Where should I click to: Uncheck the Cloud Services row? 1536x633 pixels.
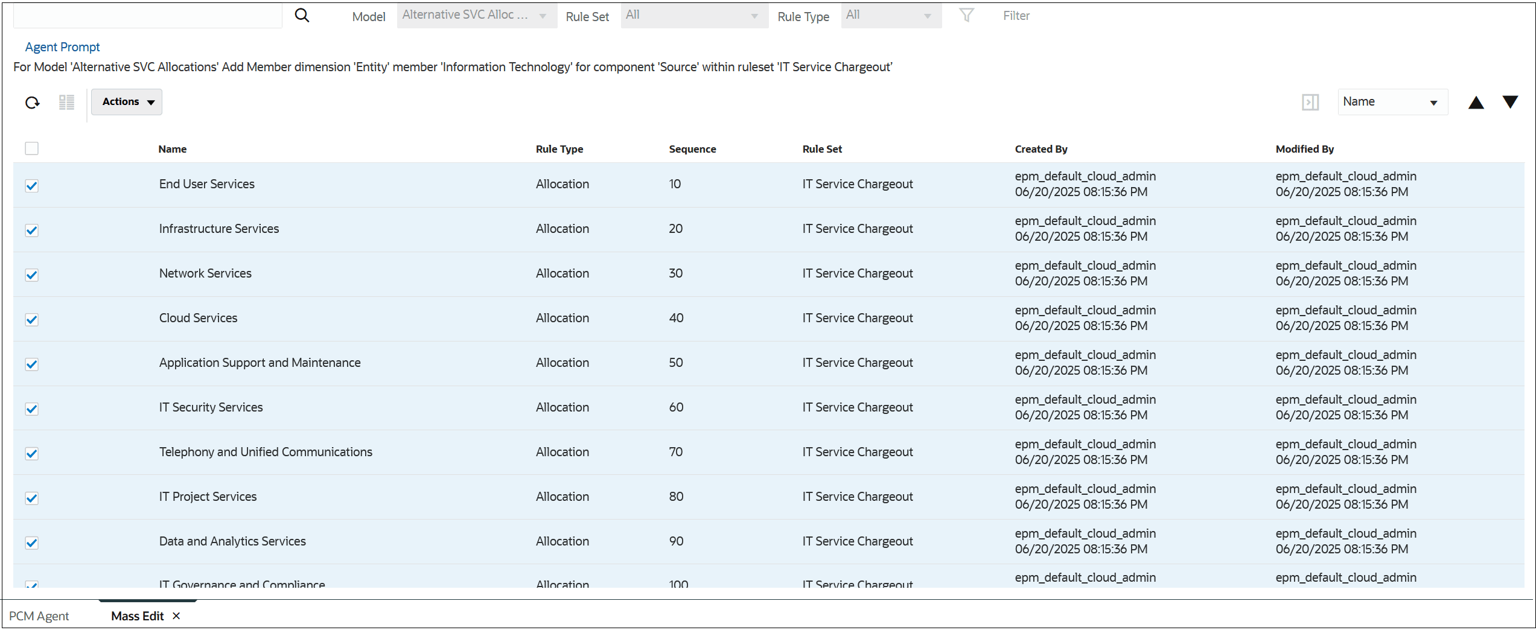point(31,320)
